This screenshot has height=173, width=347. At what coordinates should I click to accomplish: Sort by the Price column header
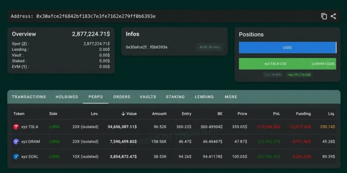(x=242, y=114)
